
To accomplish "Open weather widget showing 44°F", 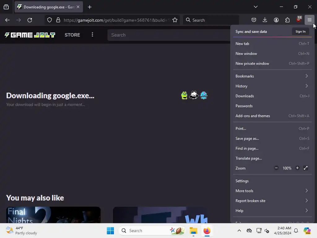I will 21,231.
